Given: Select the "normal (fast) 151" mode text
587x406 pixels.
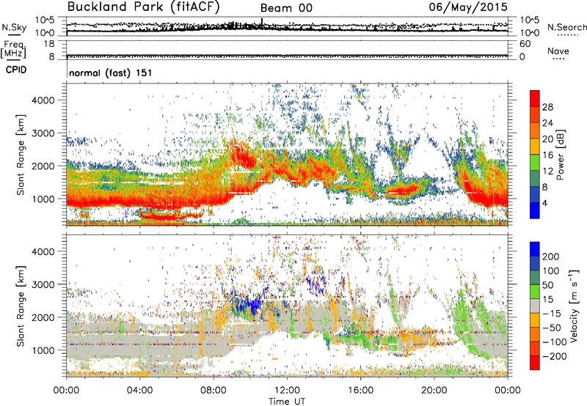Looking at the screenshot, I should pyautogui.click(x=111, y=73).
